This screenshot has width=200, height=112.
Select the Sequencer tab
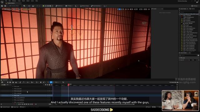tap(5, 80)
